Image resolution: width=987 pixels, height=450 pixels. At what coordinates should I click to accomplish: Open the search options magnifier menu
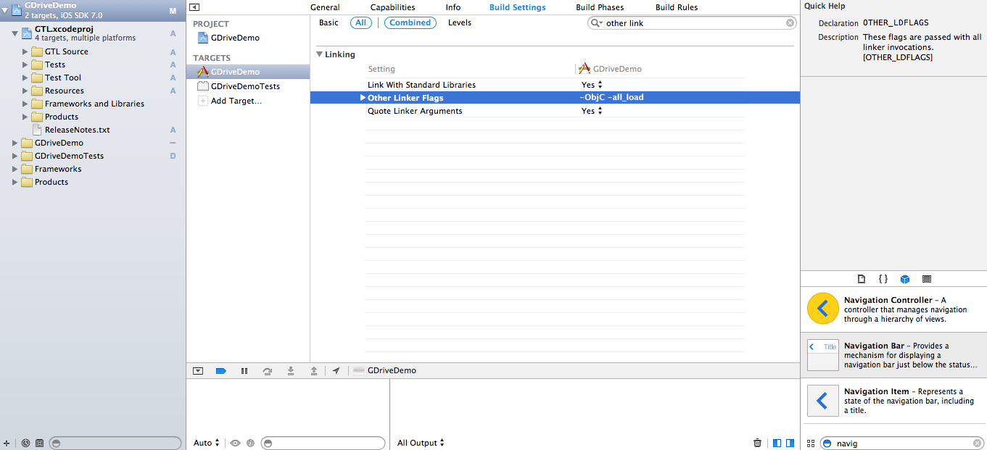[597, 23]
